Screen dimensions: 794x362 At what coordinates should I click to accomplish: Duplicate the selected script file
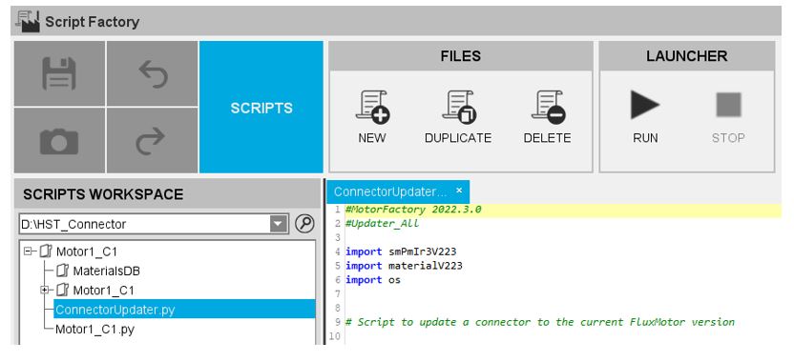[x=458, y=117]
